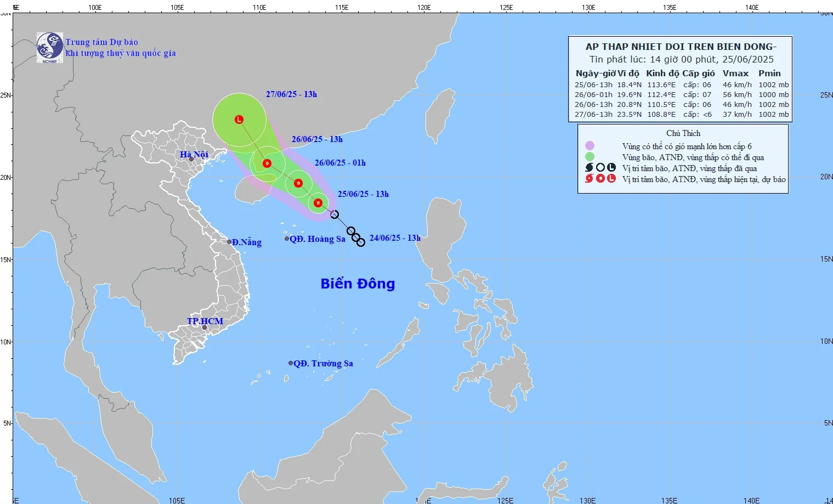
Task: Click the Hà Nội city dot
Action: tap(191, 159)
